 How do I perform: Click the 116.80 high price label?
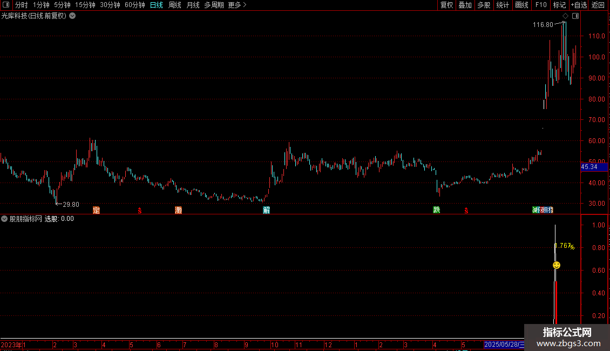click(x=543, y=25)
